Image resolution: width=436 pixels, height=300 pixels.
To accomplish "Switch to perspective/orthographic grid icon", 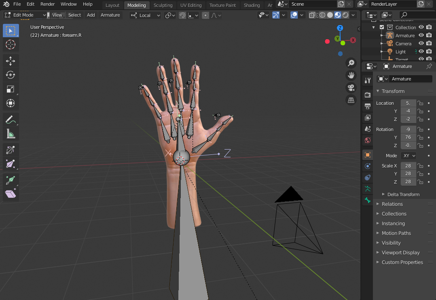I will tap(351, 100).
